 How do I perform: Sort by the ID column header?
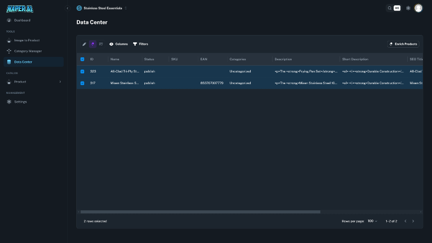pos(92,59)
